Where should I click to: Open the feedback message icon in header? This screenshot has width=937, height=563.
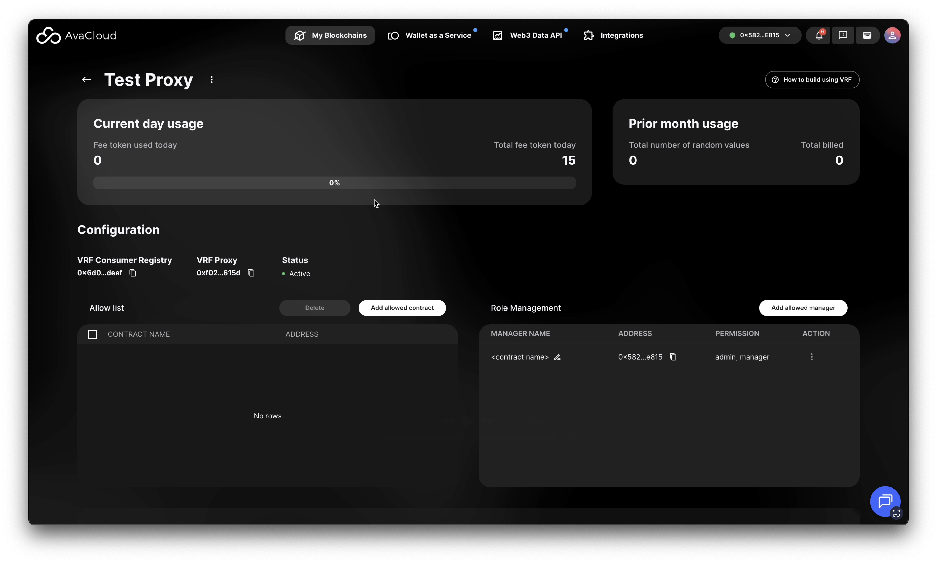click(x=843, y=36)
